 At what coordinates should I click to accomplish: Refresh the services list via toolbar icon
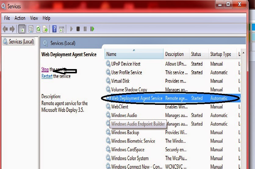coord(38,29)
